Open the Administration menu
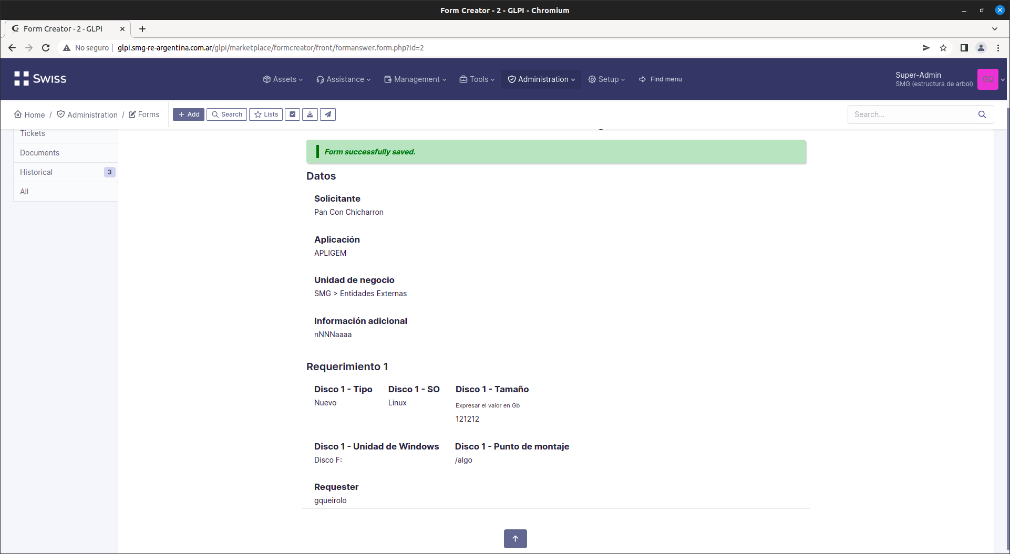This screenshot has height=554, width=1010. [x=541, y=79]
